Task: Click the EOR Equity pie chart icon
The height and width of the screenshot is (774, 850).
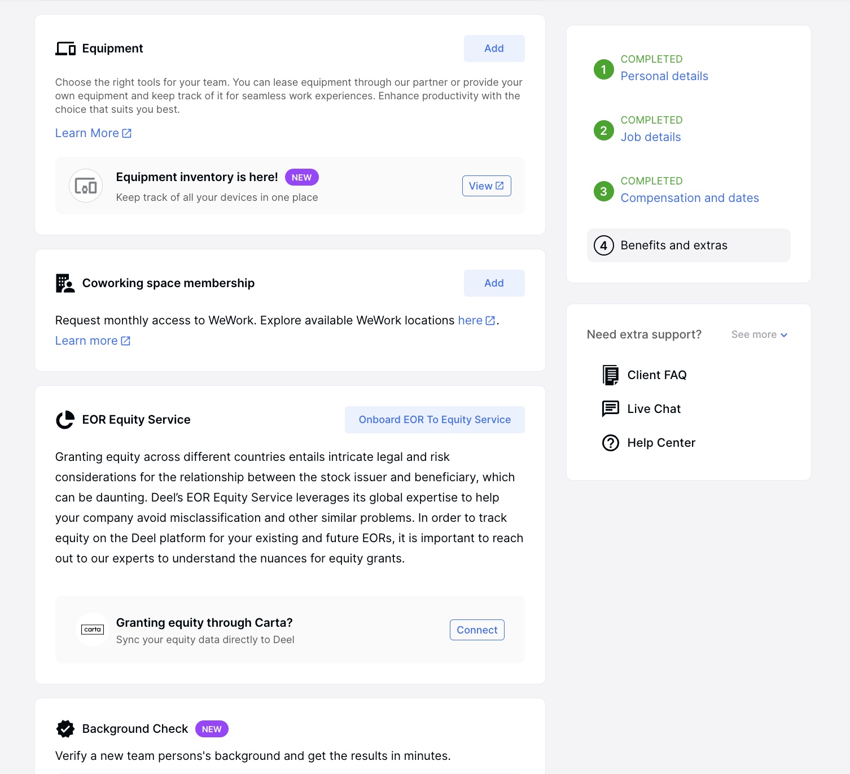Action: tap(65, 420)
